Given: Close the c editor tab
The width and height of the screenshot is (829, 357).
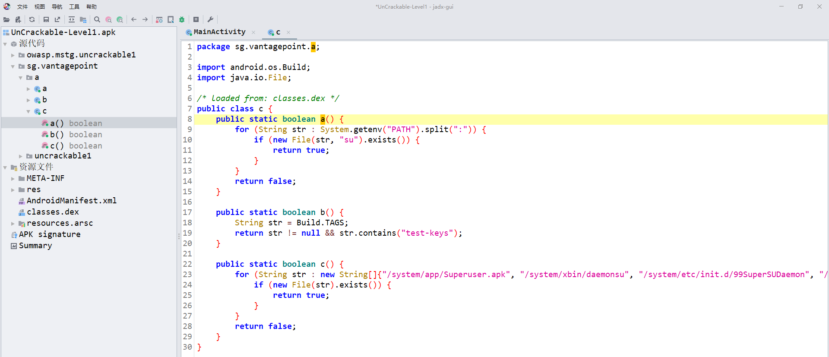Looking at the screenshot, I should (288, 32).
